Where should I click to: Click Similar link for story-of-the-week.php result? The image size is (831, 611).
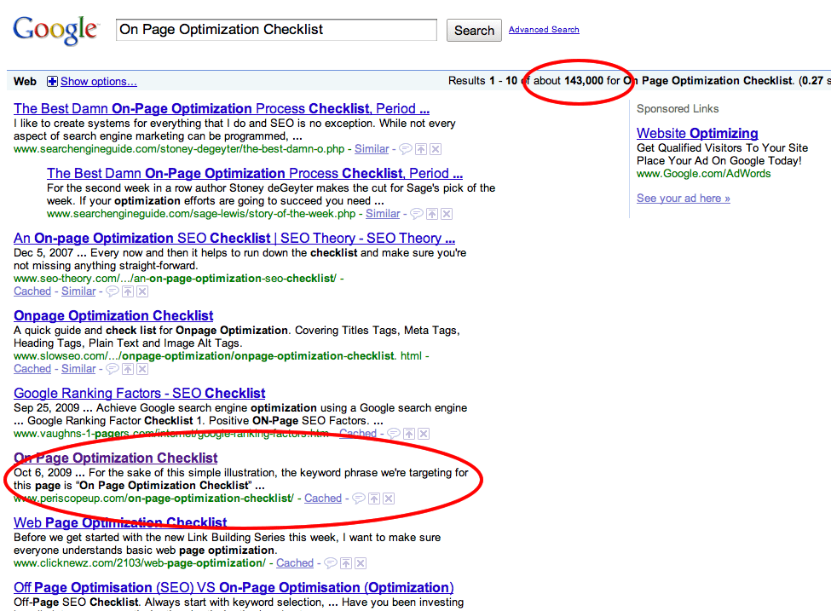tap(383, 214)
